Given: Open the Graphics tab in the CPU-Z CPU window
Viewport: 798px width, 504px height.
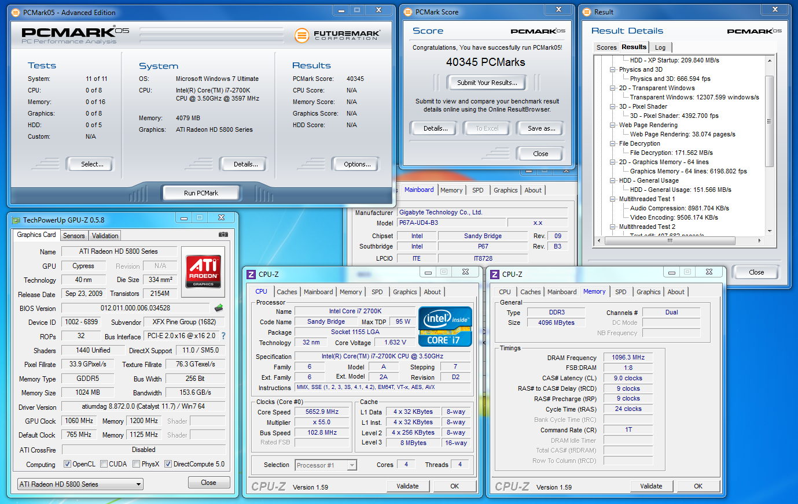Looking at the screenshot, I should [x=404, y=292].
